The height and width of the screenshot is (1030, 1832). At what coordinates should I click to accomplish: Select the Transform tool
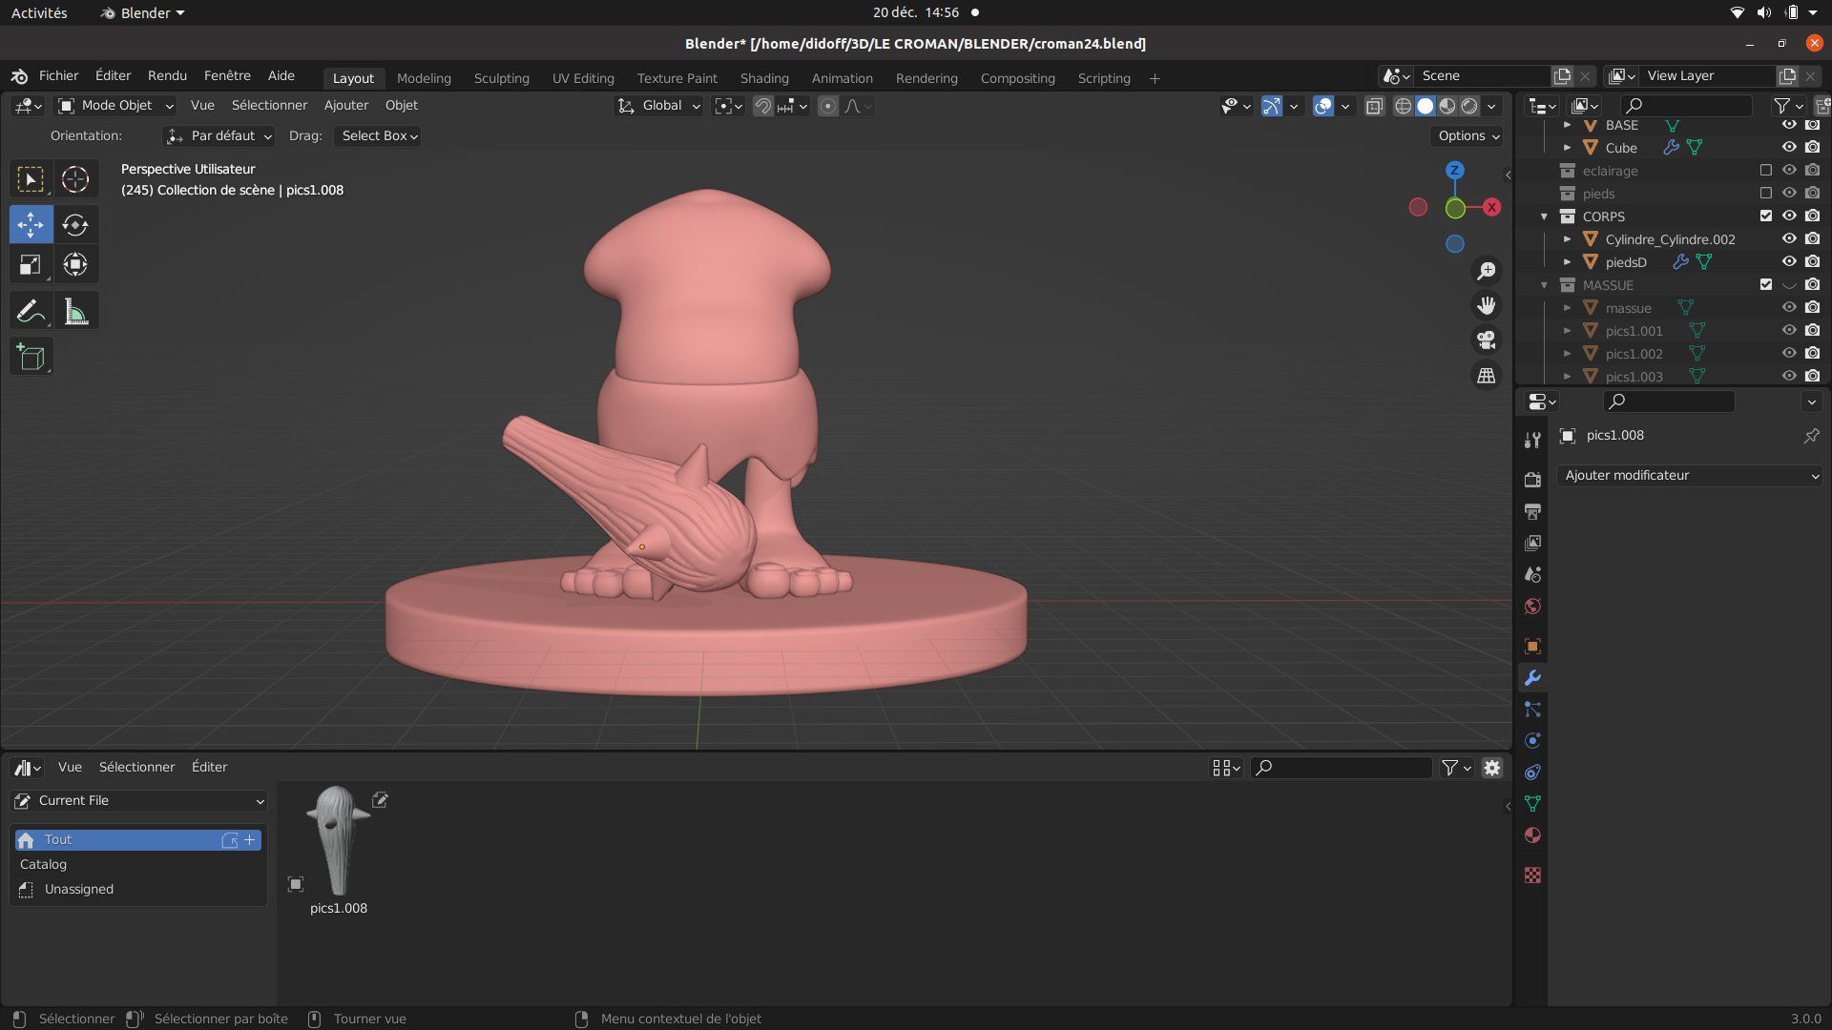[x=75, y=265]
